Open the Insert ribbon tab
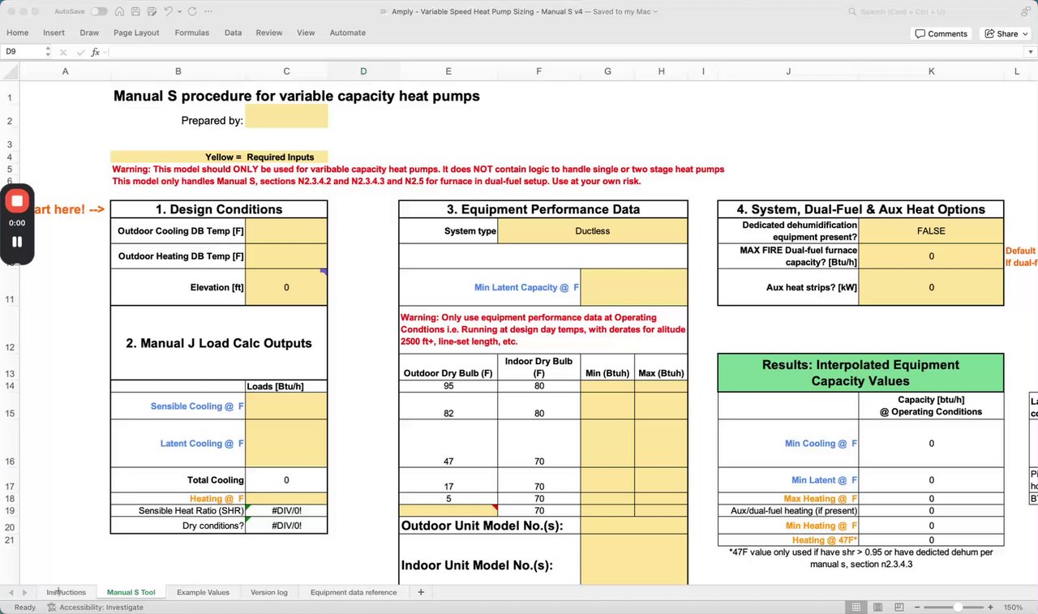The image size is (1038, 614). click(54, 32)
